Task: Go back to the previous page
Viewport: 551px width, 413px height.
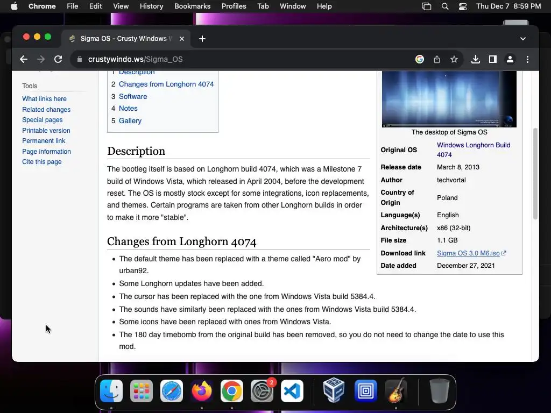Action: (x=24, y=59)
